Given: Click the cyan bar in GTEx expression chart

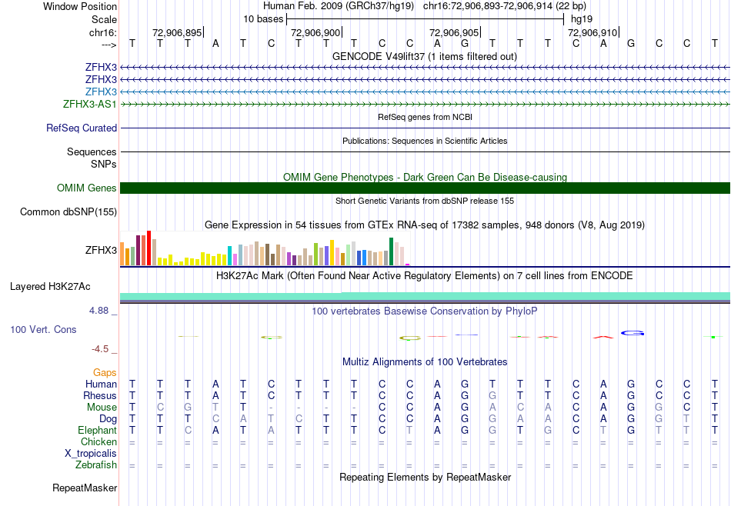Looking at the screenshot, I should point(230,256).
